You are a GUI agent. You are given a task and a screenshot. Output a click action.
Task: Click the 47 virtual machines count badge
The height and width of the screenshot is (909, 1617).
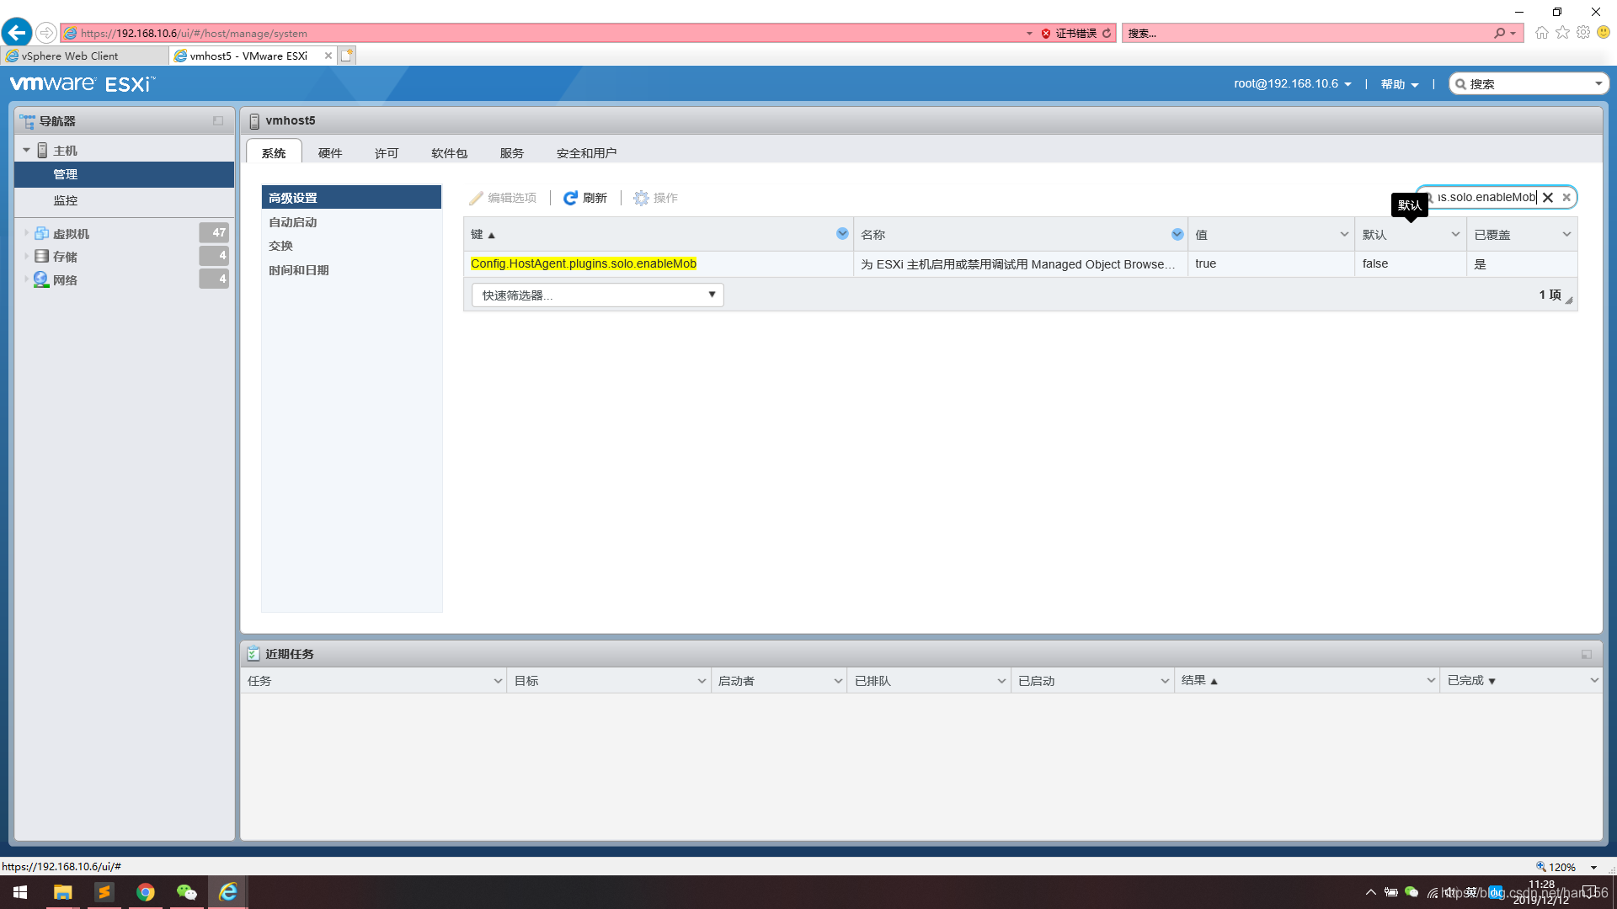pyautogui.click(x=214, y=232)
